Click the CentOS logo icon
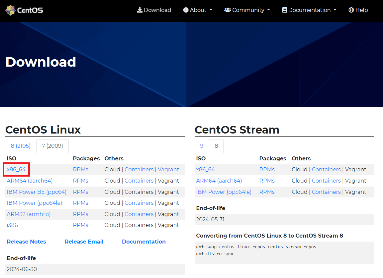The width and height of the screenshot is (383, 278). [x=10, y=10]
